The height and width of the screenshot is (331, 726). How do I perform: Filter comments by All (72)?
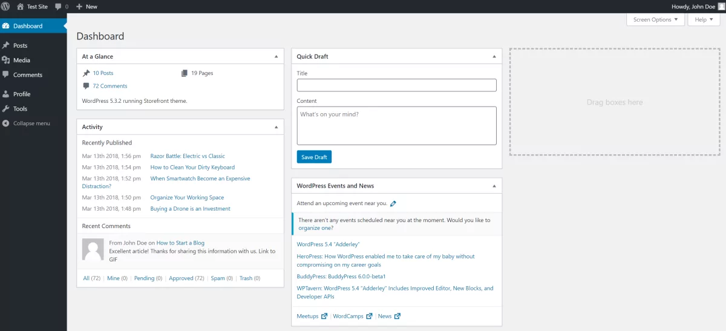point(91,278)
